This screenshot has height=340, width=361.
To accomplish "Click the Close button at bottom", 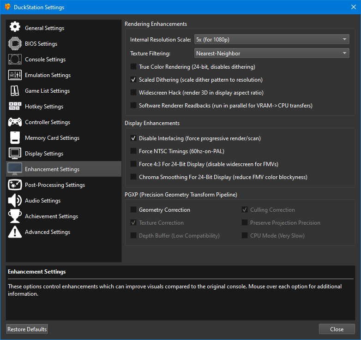I will point(337,329).
